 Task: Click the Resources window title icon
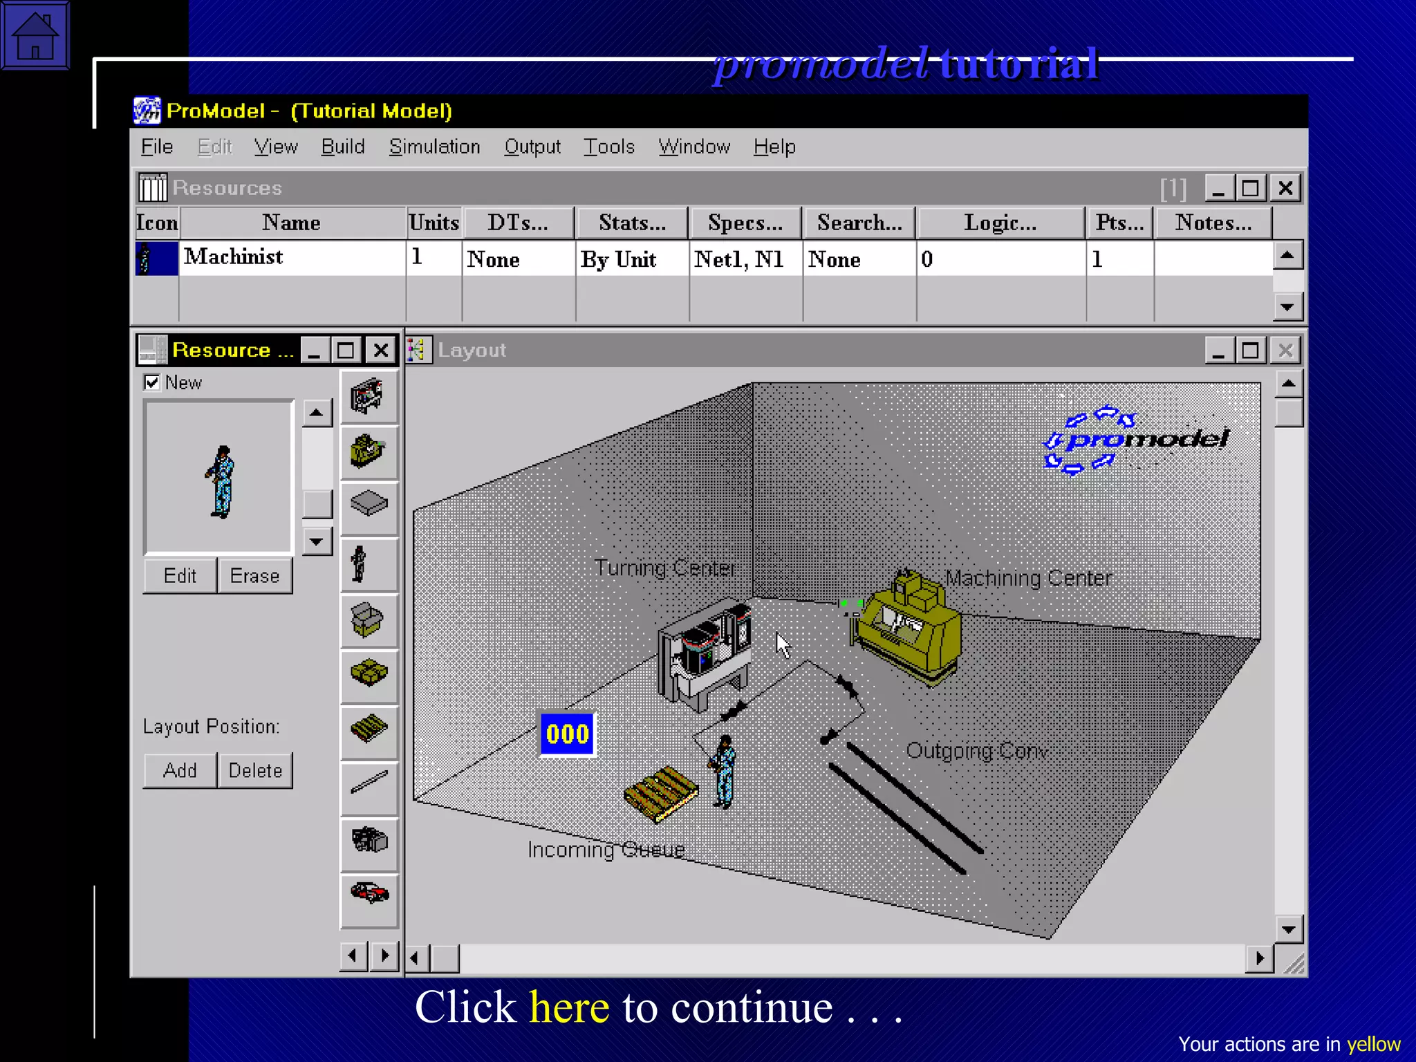153,187
